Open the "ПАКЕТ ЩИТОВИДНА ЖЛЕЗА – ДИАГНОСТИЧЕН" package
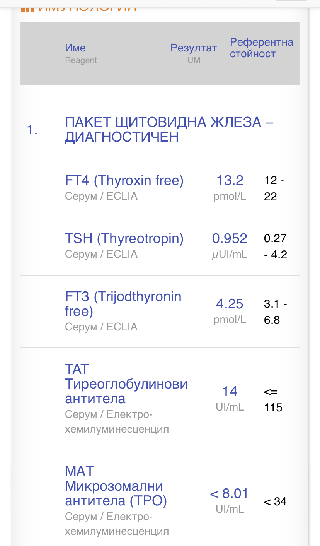This screenshot has height=546, width=320. pos(169,130)
